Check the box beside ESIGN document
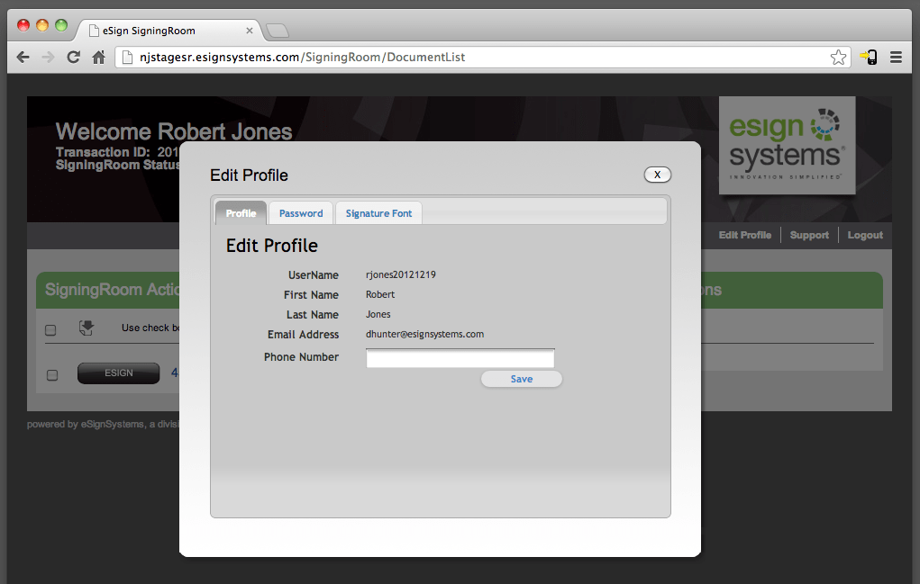The image size is (920, 584). coord(51,374)
